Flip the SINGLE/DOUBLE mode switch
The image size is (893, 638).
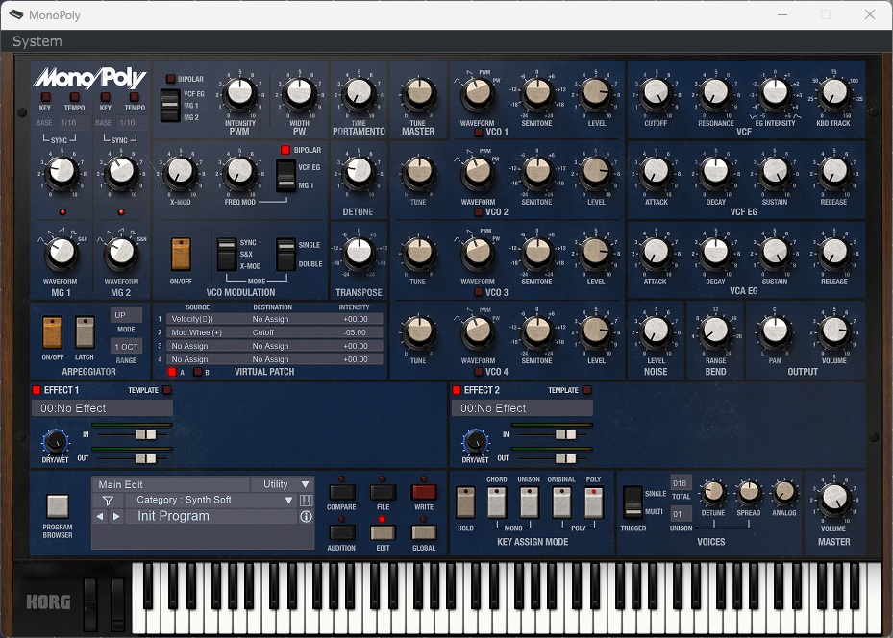pos(285,254)
